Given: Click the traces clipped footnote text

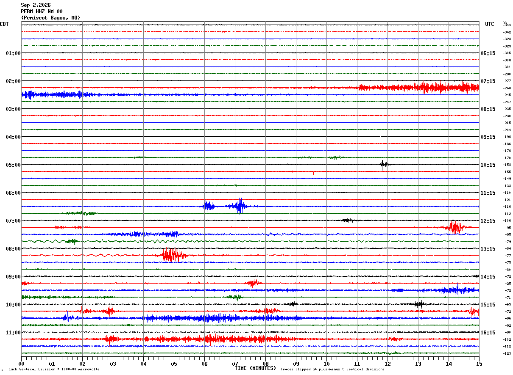Looking at the screenshot, I should pyautogui.click(x=332, y=369).
